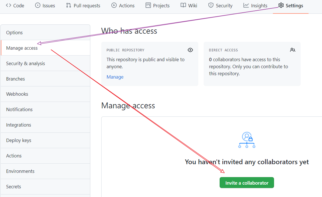Switch to the Insights tab
This screenshot has width=322, height=197.
point(259,6)
